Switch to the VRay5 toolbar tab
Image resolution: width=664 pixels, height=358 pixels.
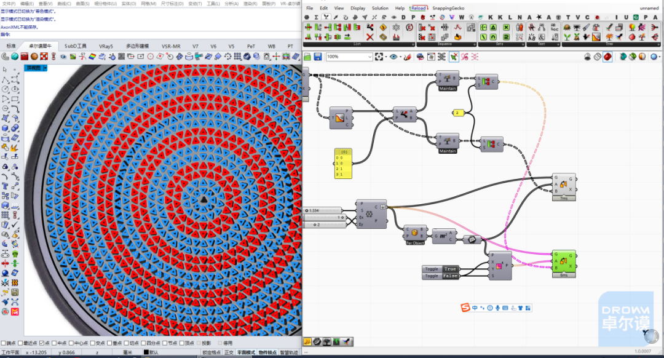[x=106, y=46]
